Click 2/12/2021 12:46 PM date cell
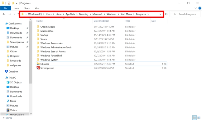This screenshot has height=120, width=202. 104,64
